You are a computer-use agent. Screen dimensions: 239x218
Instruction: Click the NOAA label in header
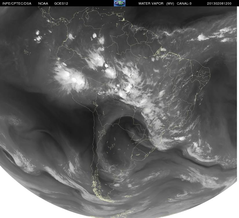tap(43, 4)
